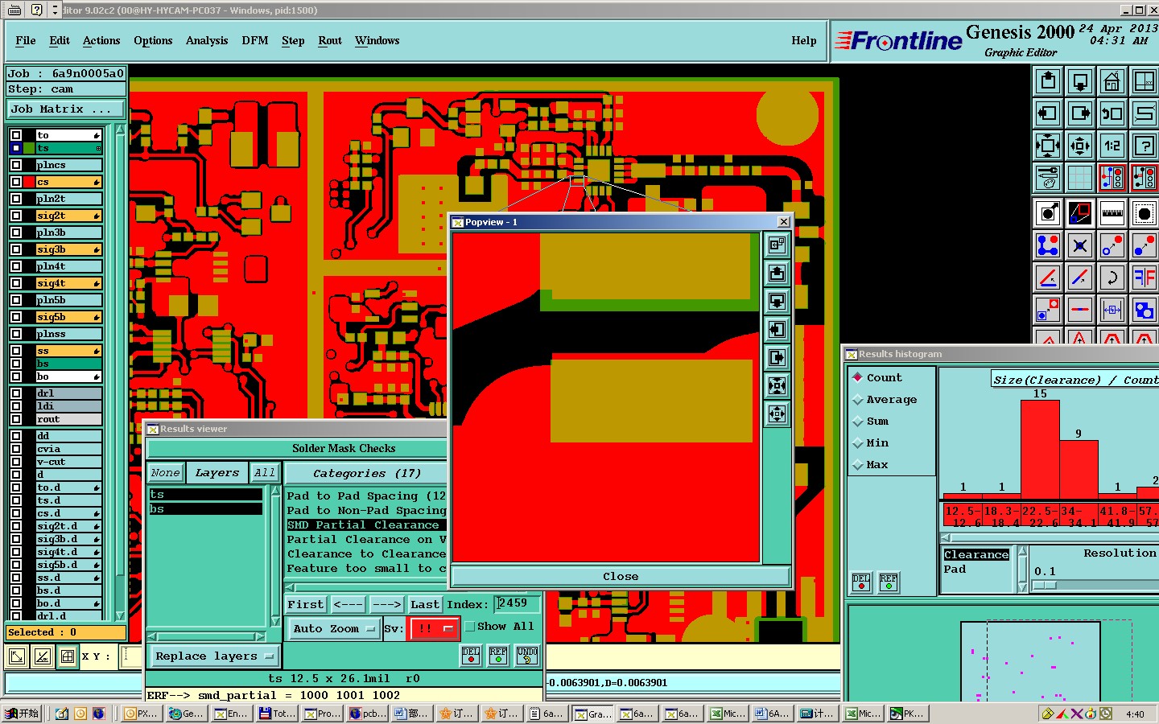
Task: Click the up arrow of the layer list scrollbar
Action: point(121,130)
